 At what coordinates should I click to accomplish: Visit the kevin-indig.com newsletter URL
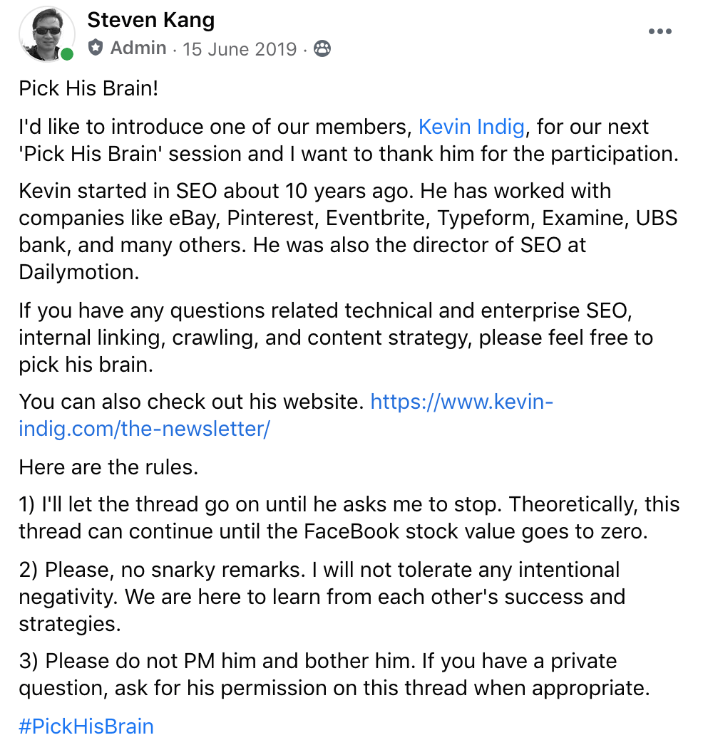tap(461, 402)
